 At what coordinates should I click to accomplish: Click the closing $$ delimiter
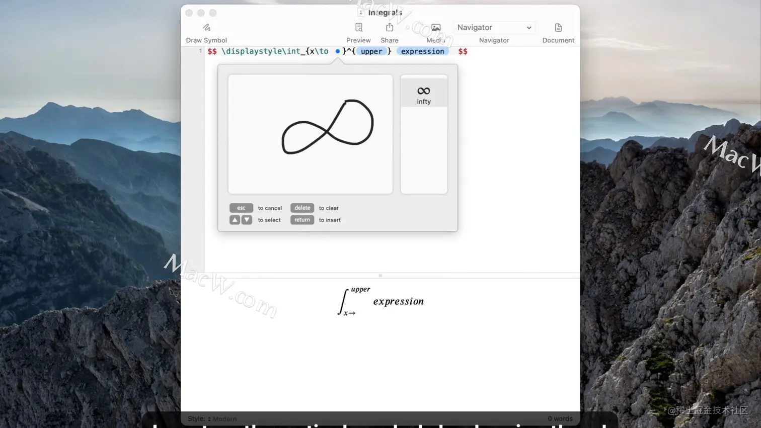click(463, 51)
